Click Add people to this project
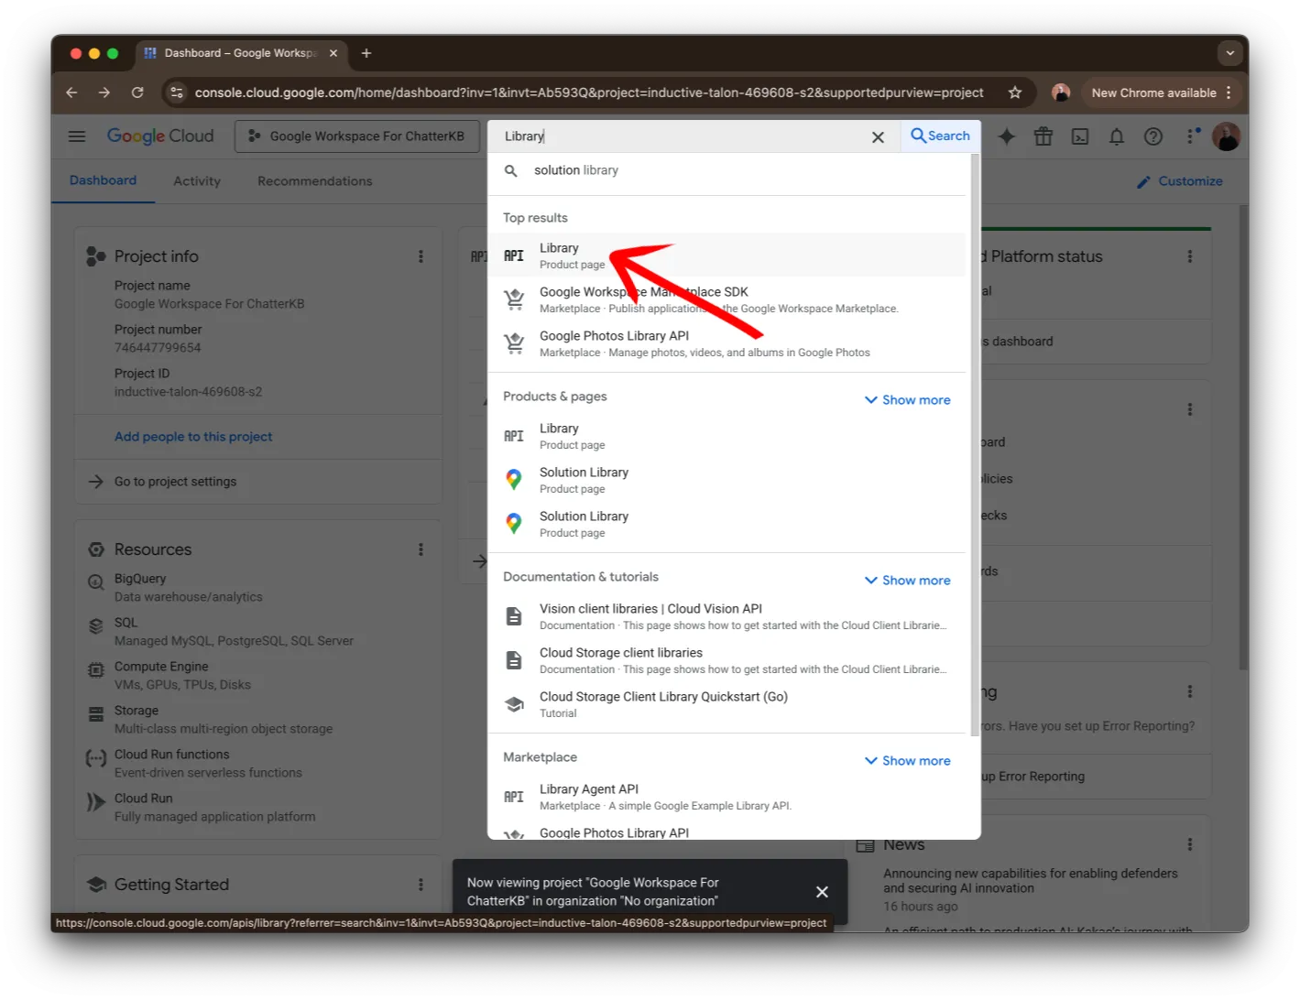The width and height of the screenshot is (1300, 1000). tap(193, 437)
